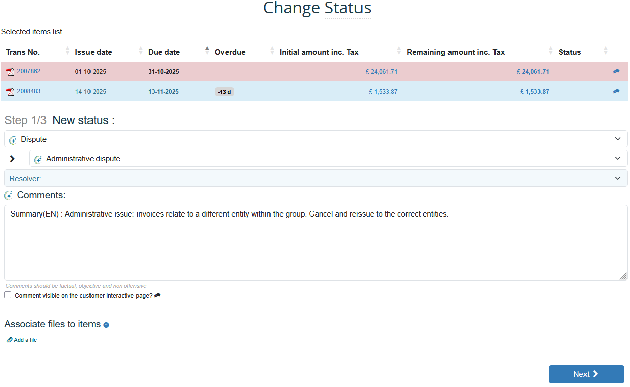Image resolution: width=630 pixels, height=387 pixels.
Task: Open comment bubble on invoice 2008483 row
Action: coord(616,92)
